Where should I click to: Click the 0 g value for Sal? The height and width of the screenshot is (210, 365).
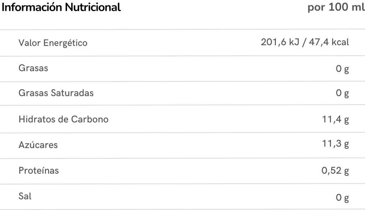(x=342, y=197)
